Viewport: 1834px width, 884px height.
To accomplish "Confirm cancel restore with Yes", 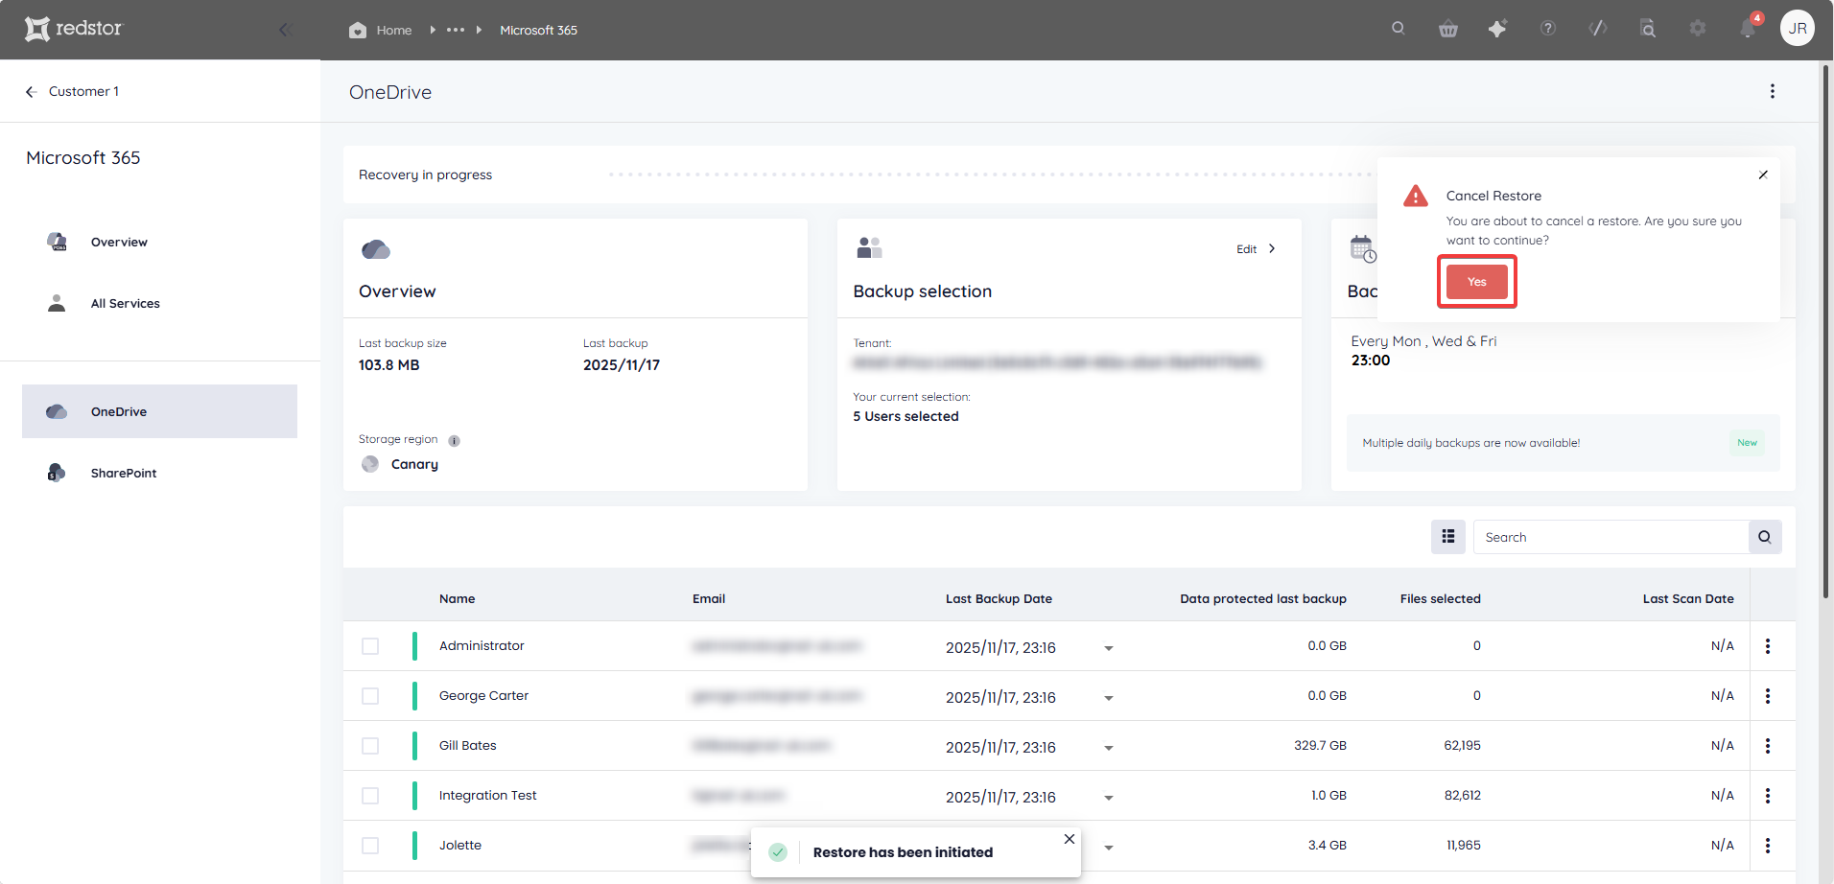I will pos(1477,282).
